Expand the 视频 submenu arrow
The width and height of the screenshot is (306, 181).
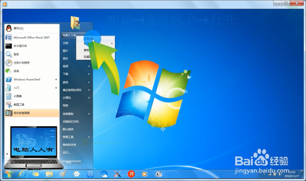89,66
